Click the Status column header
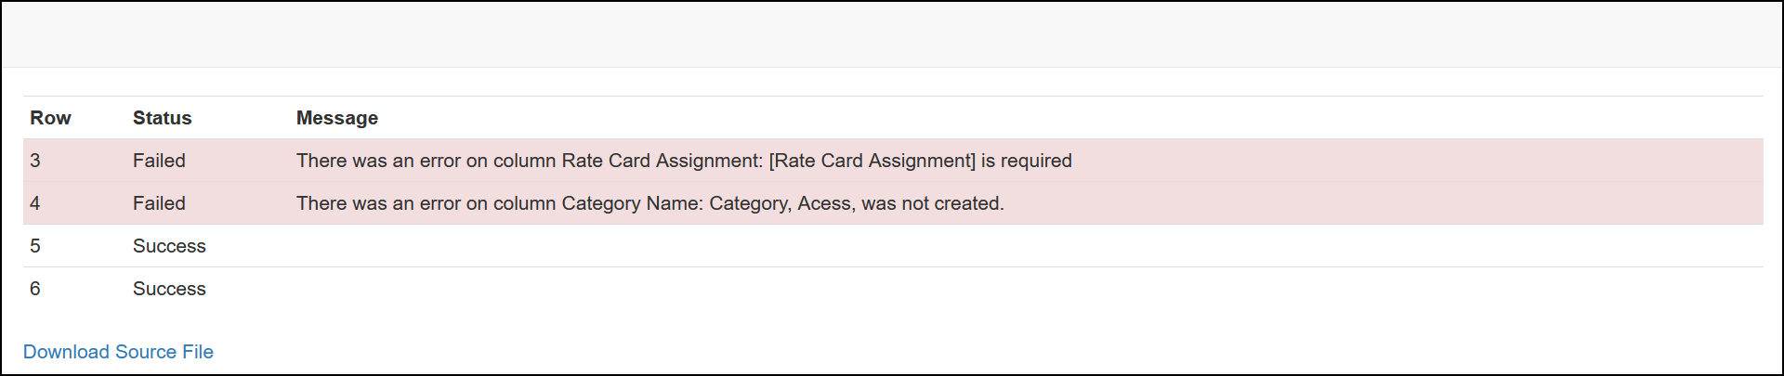 [x=162, y=118]
